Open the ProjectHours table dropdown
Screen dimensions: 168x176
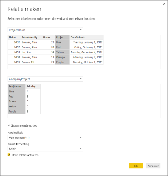pos(45,30)
